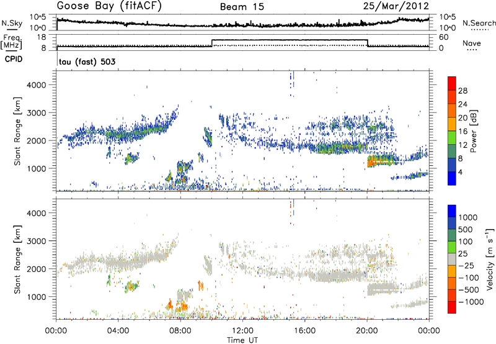496x344 pixels.
Task: Click the '04:00' time tick label
Action: pyautogui.click(x=118, y=331)
